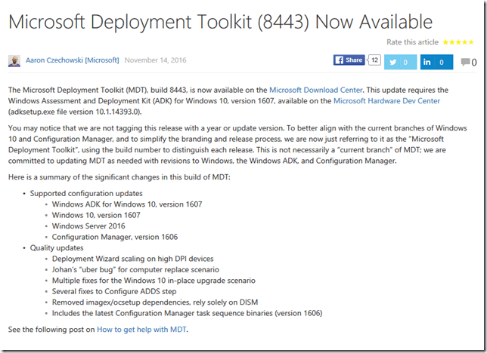Click the Facebook Share button
The height and width of the screenshot is (353, 487).
pyautogui.click(x=349, y=60)
